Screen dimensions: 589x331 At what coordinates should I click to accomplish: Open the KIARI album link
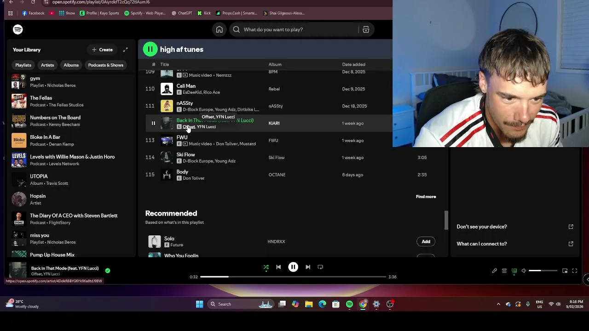click(274, 123)
